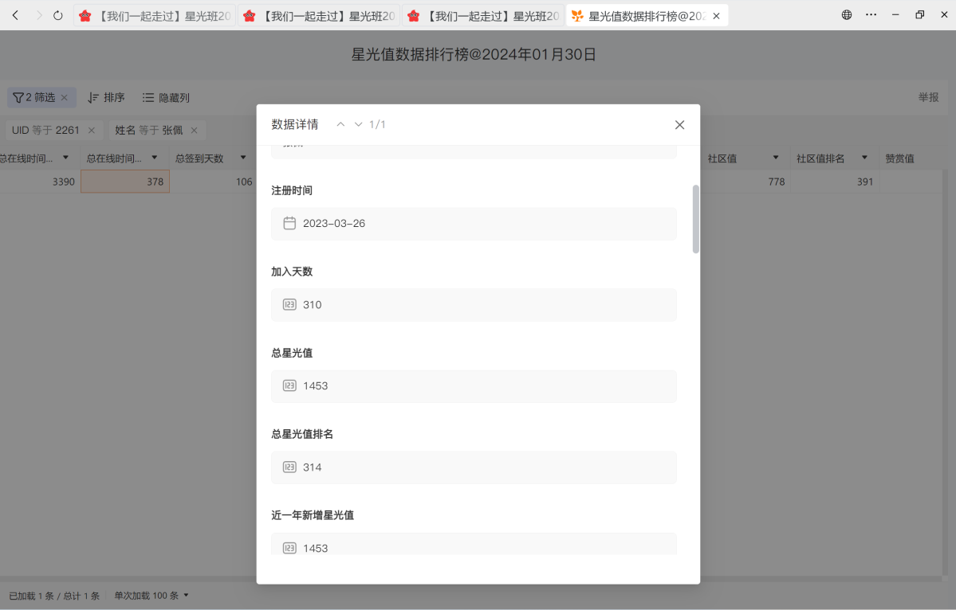
Task: Click the 举报 report link
Action: 929,97
